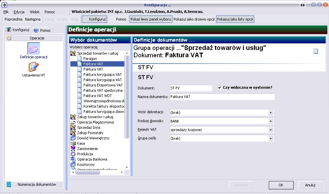Open the Rejestr VAT dropdown

[x=271, y=130]
